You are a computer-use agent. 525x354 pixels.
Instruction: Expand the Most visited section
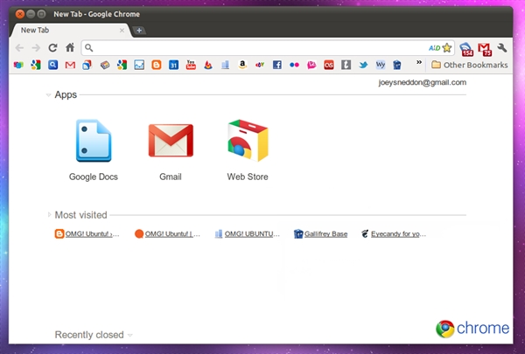pyautogui.click(x=49, y=214)
